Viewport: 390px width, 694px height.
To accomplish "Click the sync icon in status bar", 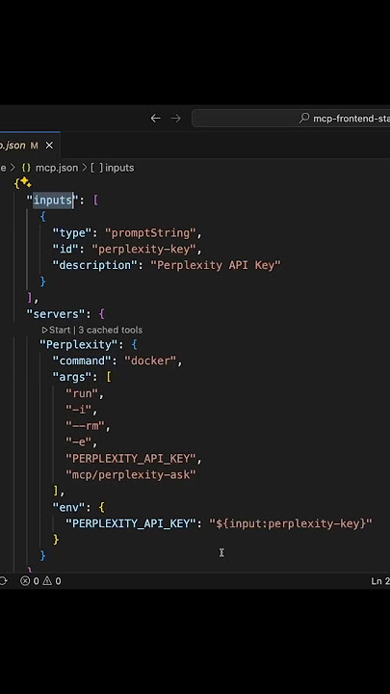I will click(x=3, y=580).
